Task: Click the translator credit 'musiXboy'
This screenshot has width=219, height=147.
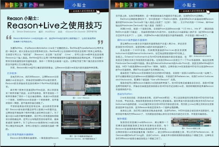Action: tap(50, 32)
